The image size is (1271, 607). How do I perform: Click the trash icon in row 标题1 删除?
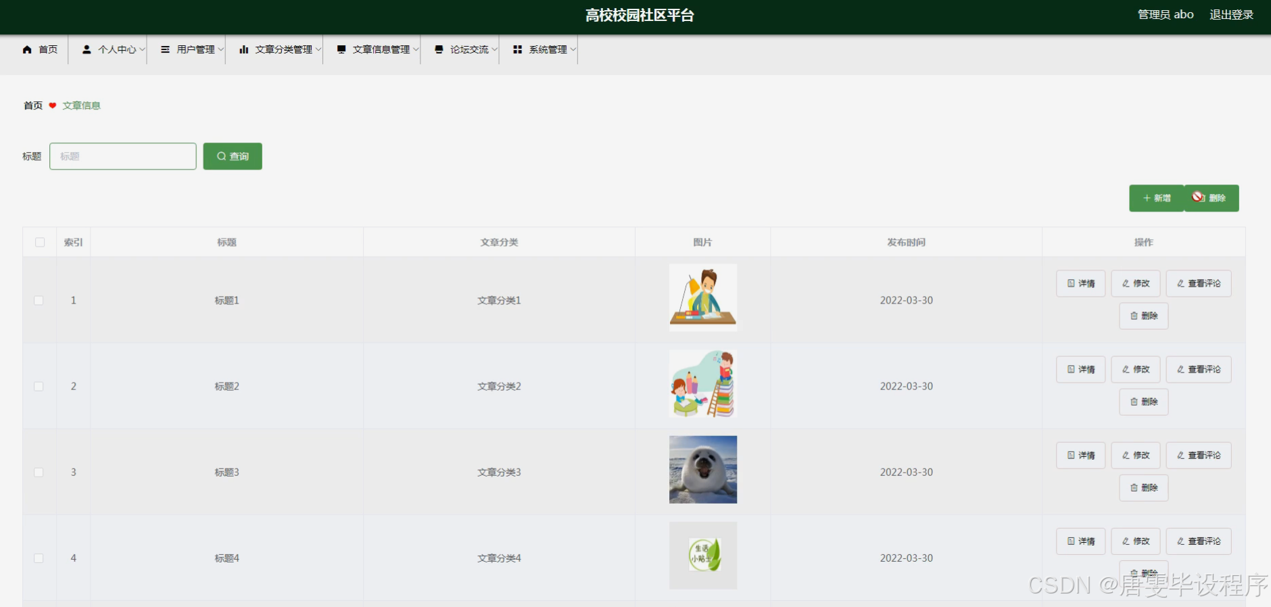pos(1134,316)
